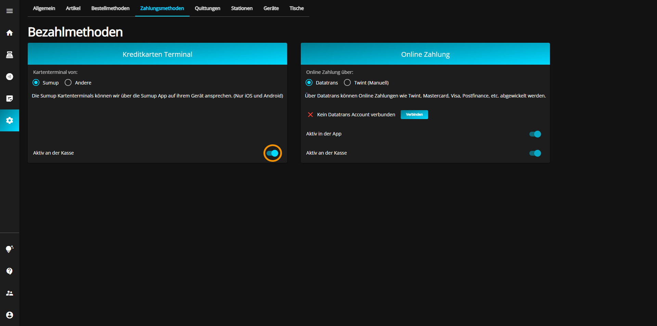Click the Kreditkarten Terminal card header
The image size is (657, 326).
pos(157,54)
